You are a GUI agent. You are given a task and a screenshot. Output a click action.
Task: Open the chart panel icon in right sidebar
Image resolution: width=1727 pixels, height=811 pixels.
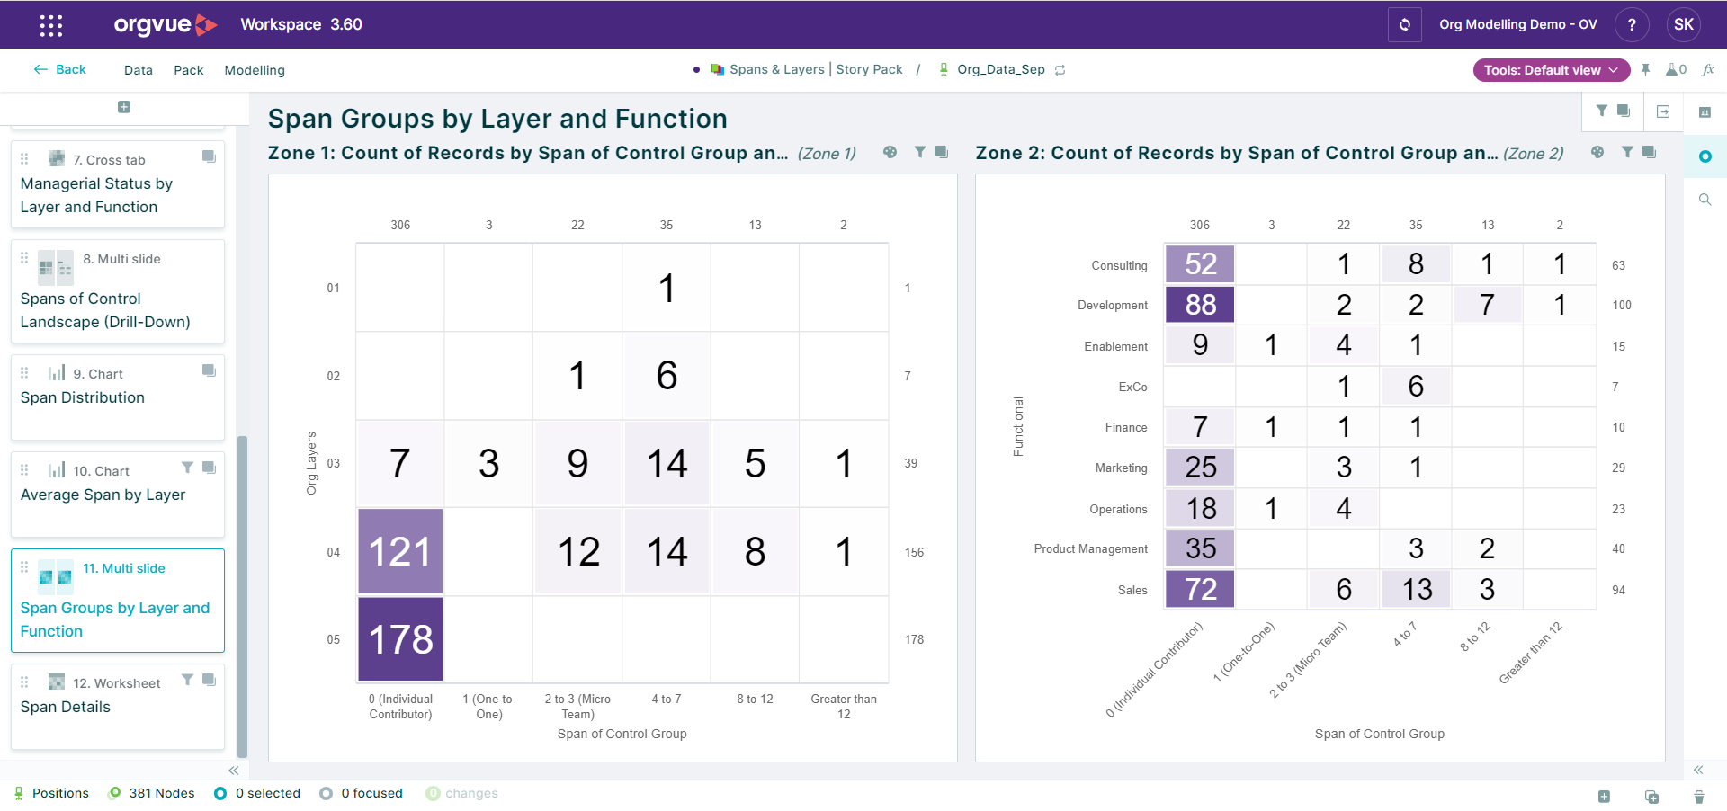(1705, 112)
